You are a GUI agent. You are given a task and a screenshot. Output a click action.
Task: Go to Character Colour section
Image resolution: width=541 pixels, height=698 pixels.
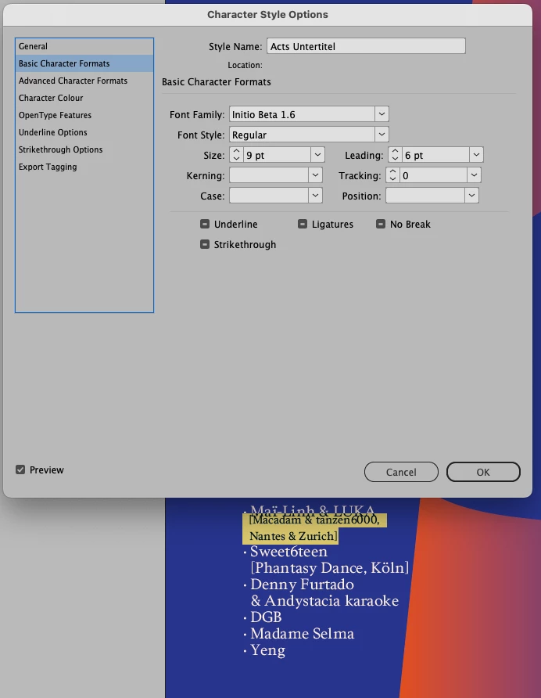point(84,98)
